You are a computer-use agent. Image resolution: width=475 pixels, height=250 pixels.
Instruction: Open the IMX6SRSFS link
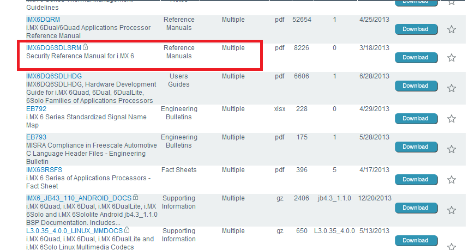click(44, 170)
